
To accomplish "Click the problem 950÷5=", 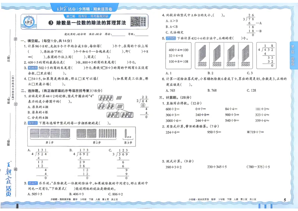I will click(214, 132).
